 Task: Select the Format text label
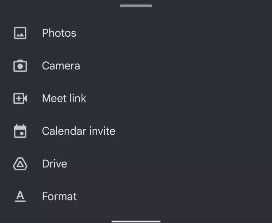59,196
